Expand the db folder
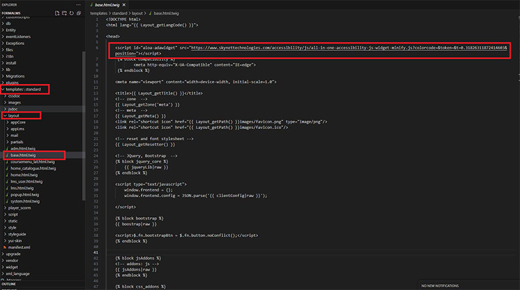This screenshot has height=290, width=520. click(x=8, y=24)
